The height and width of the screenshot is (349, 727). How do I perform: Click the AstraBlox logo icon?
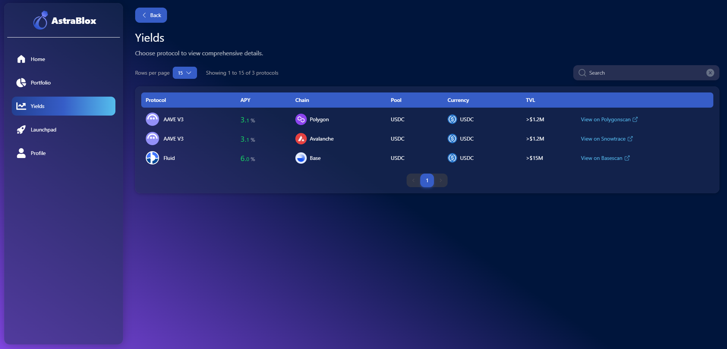pos(41,20)
